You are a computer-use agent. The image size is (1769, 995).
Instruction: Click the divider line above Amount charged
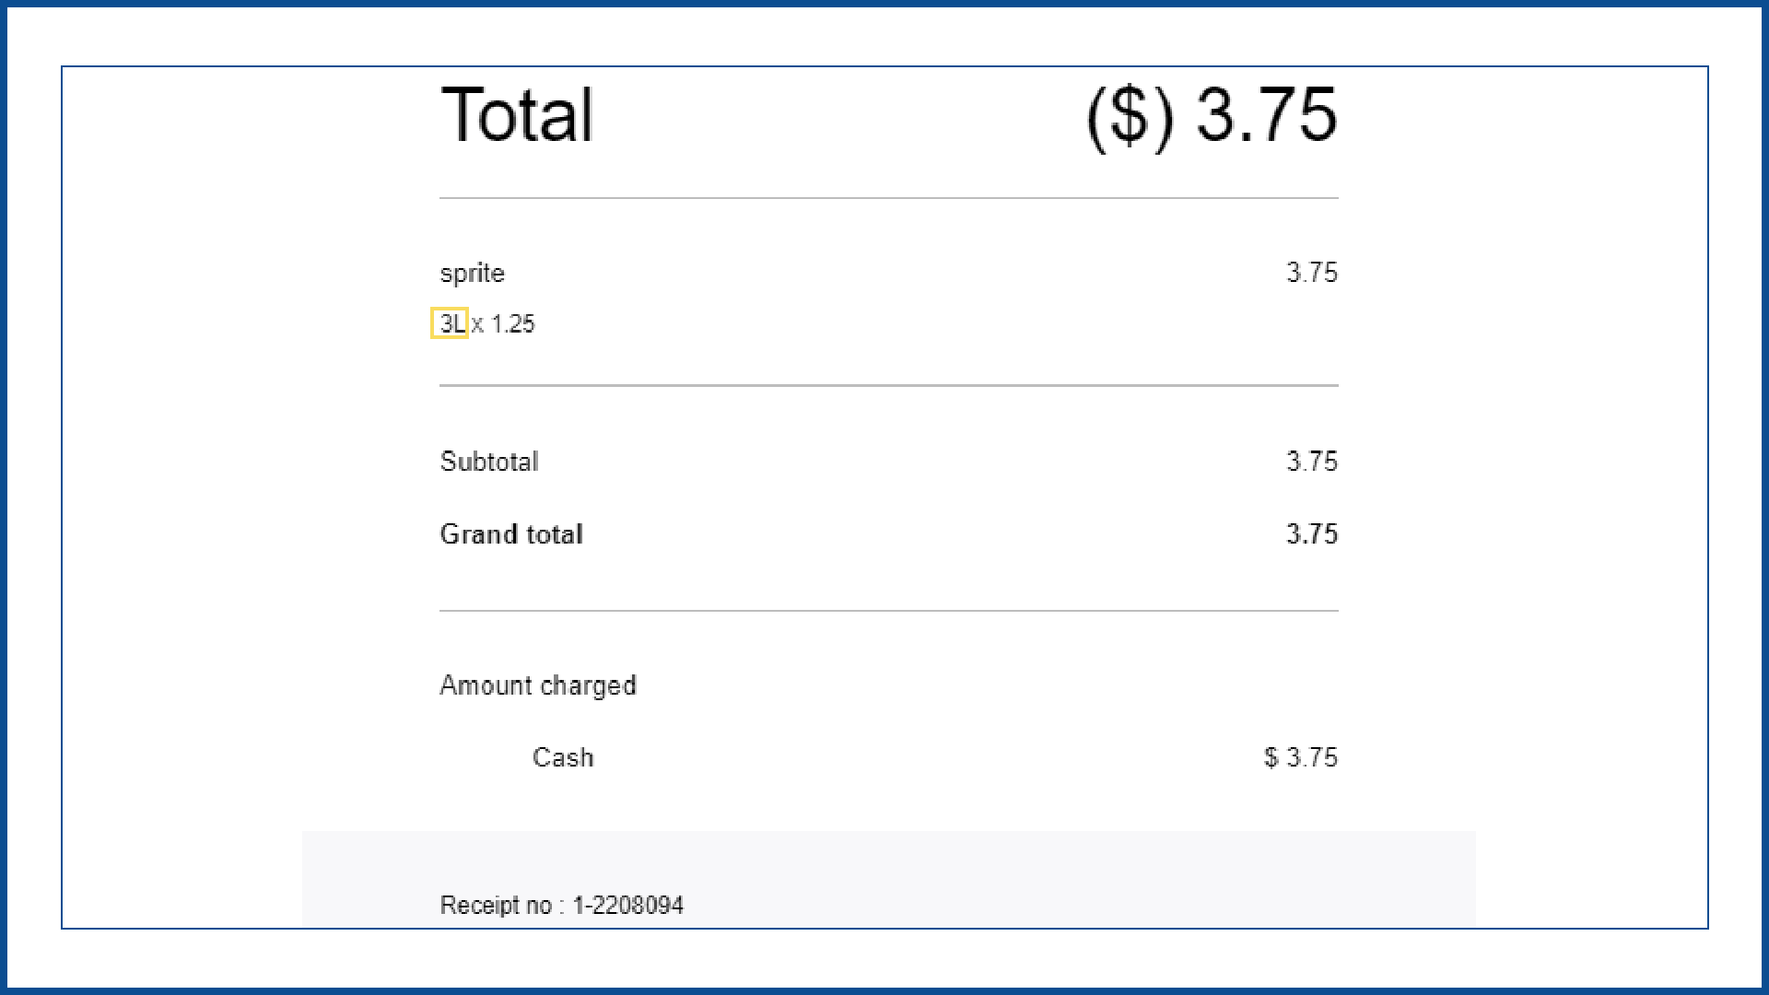point(888,611)
